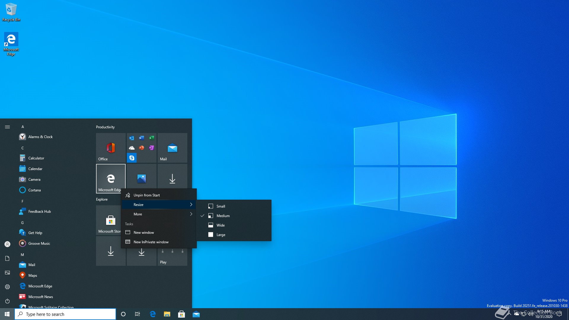569x320 pixels.
Task: Open Documents icon in Start sidebar
Action: pos(7,258)
